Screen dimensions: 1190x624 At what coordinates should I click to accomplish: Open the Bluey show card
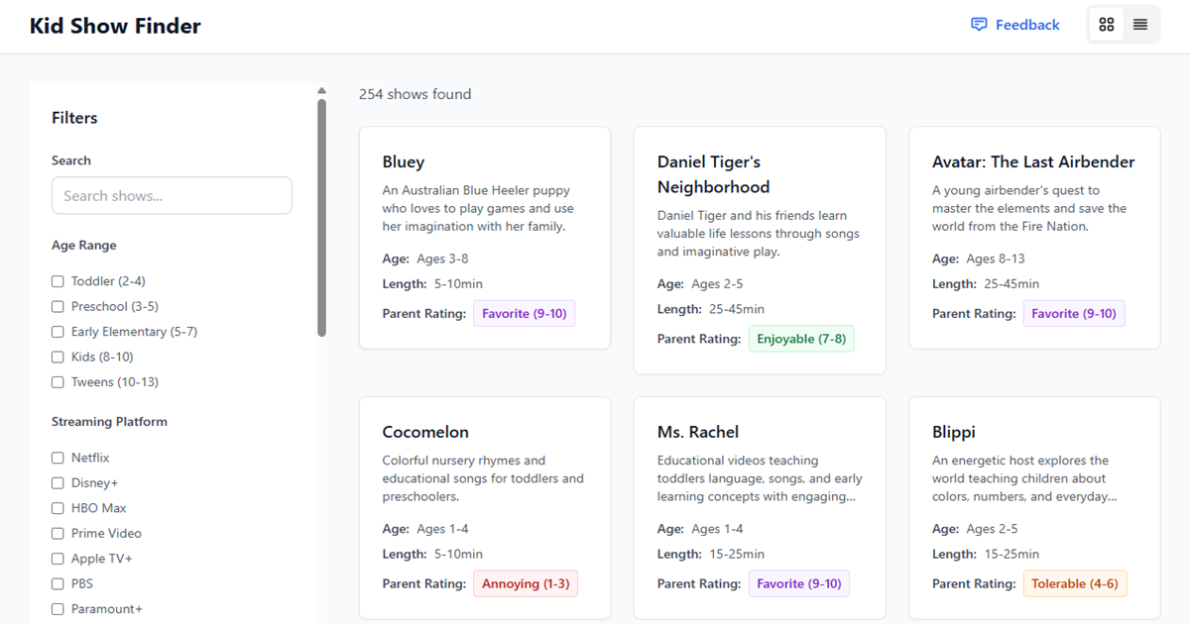pos(484,238)
